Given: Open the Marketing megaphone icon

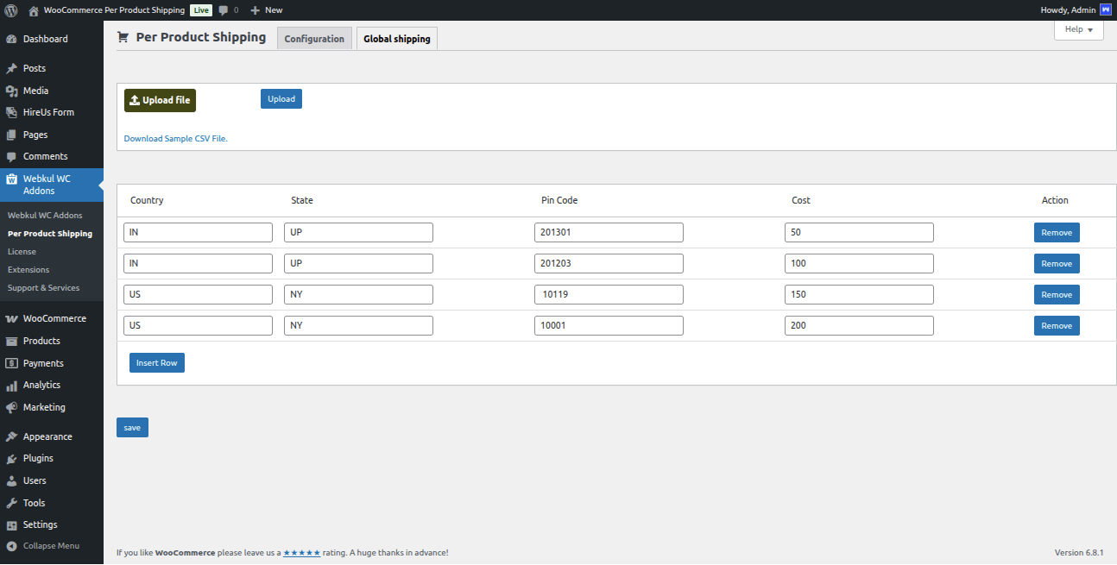Looking at the screenshot, I should (x=12, y=406).
